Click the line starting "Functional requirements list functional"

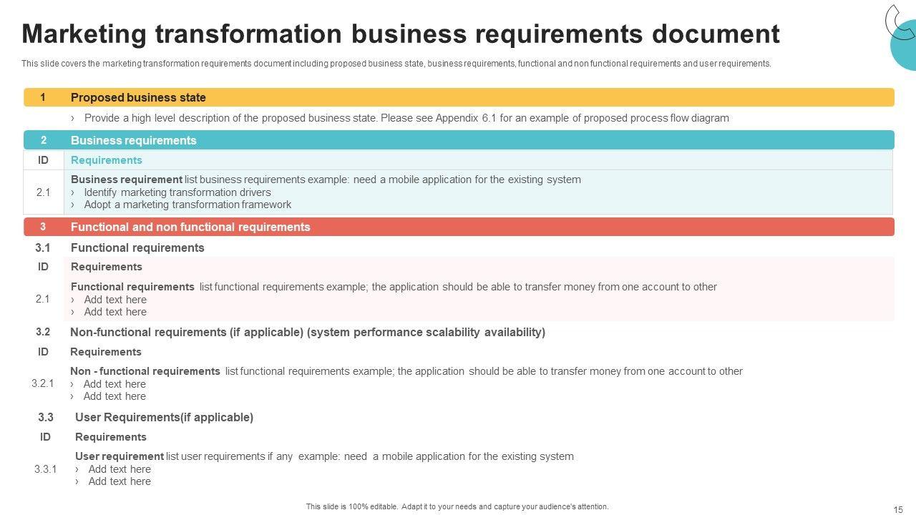click(x=394, y=287)
